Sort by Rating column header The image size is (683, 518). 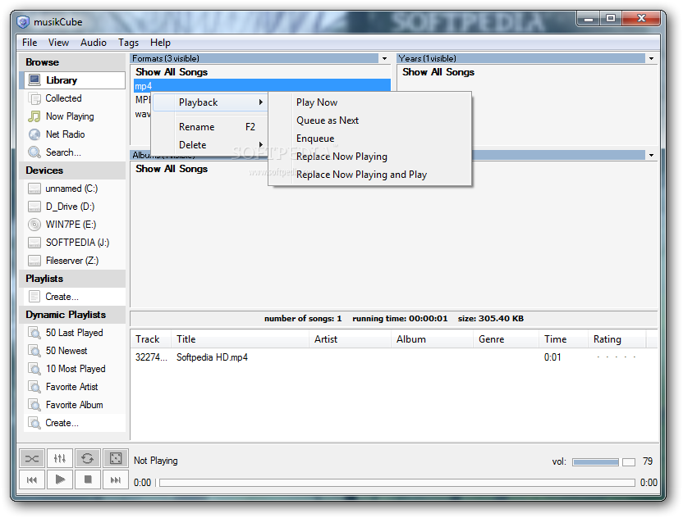[x=617, y=339]
